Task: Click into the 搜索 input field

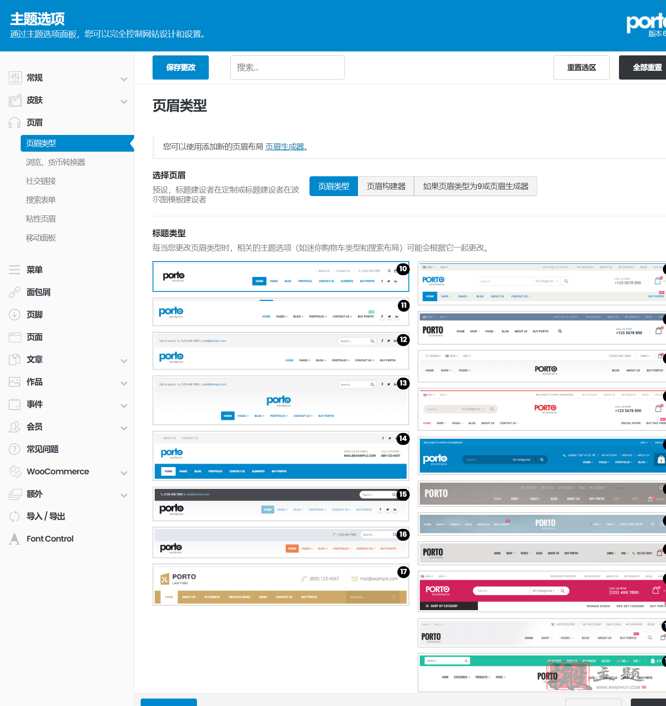Action: 288,67
